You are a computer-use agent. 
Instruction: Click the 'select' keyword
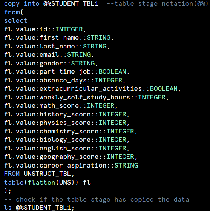16,21
